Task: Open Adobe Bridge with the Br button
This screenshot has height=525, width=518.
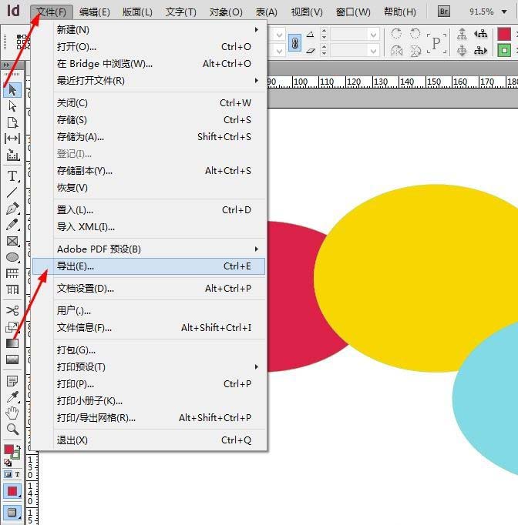Action: [443, 12]
